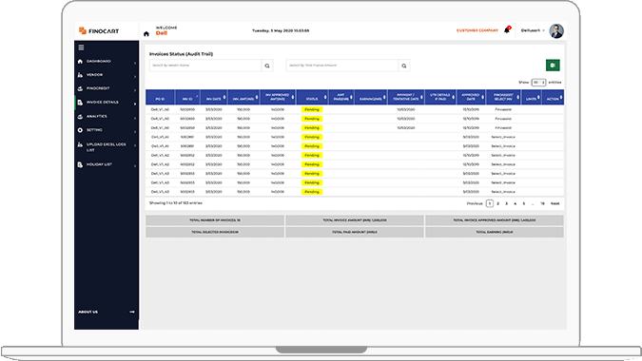Select Invoice Details menu item

point(103,103)
